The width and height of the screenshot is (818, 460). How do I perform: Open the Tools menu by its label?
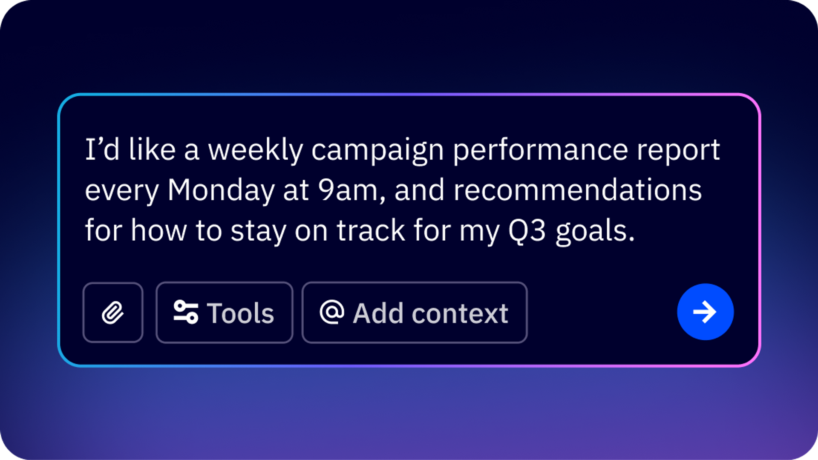coord(240,313)
